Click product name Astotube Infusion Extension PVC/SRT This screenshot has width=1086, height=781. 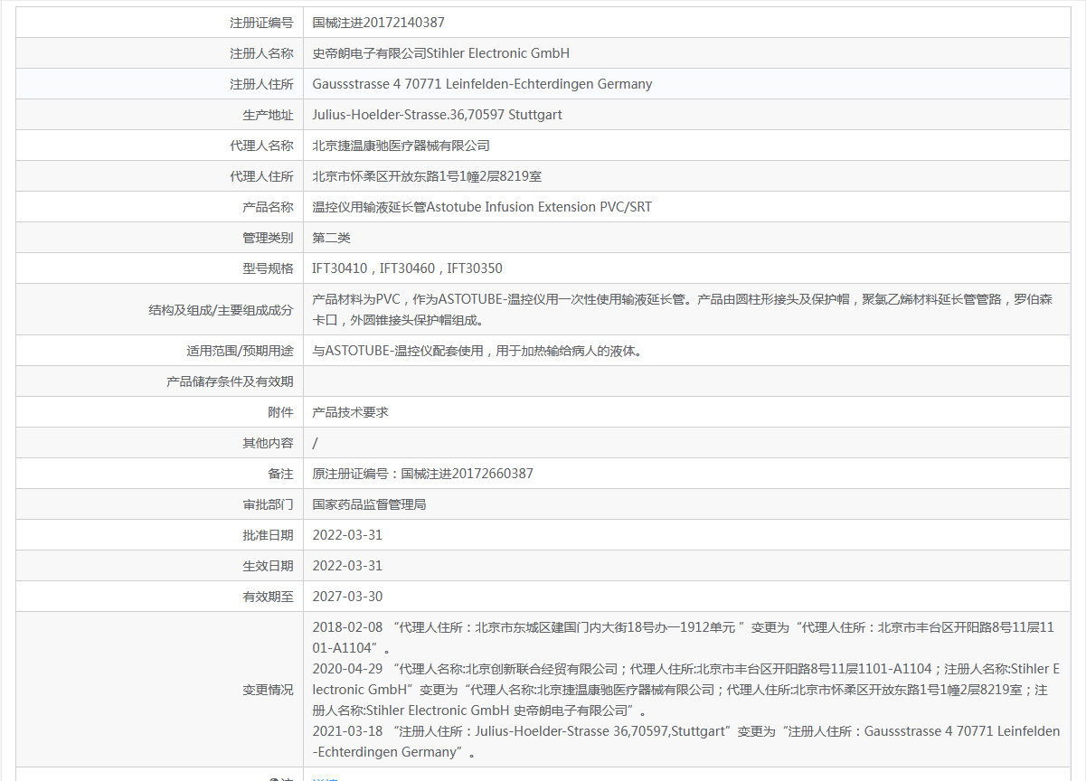pos(482,207)
